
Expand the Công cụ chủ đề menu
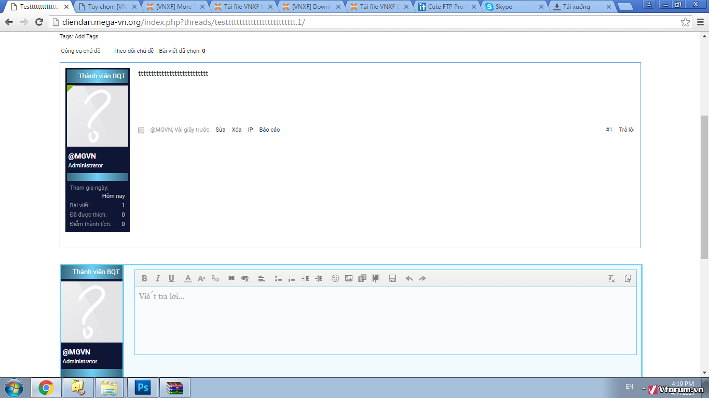(x=80, y=51)
